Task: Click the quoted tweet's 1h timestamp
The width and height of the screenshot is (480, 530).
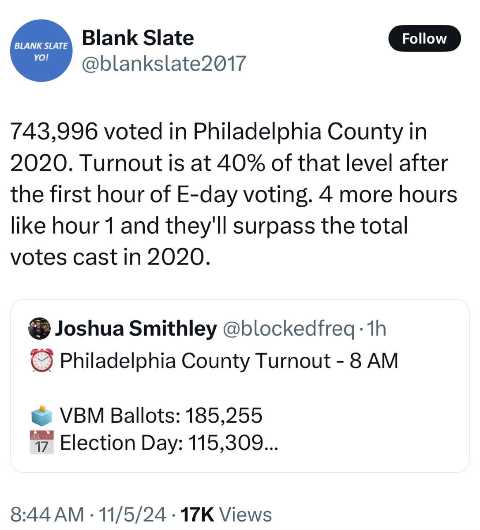Action: [377, 328]
